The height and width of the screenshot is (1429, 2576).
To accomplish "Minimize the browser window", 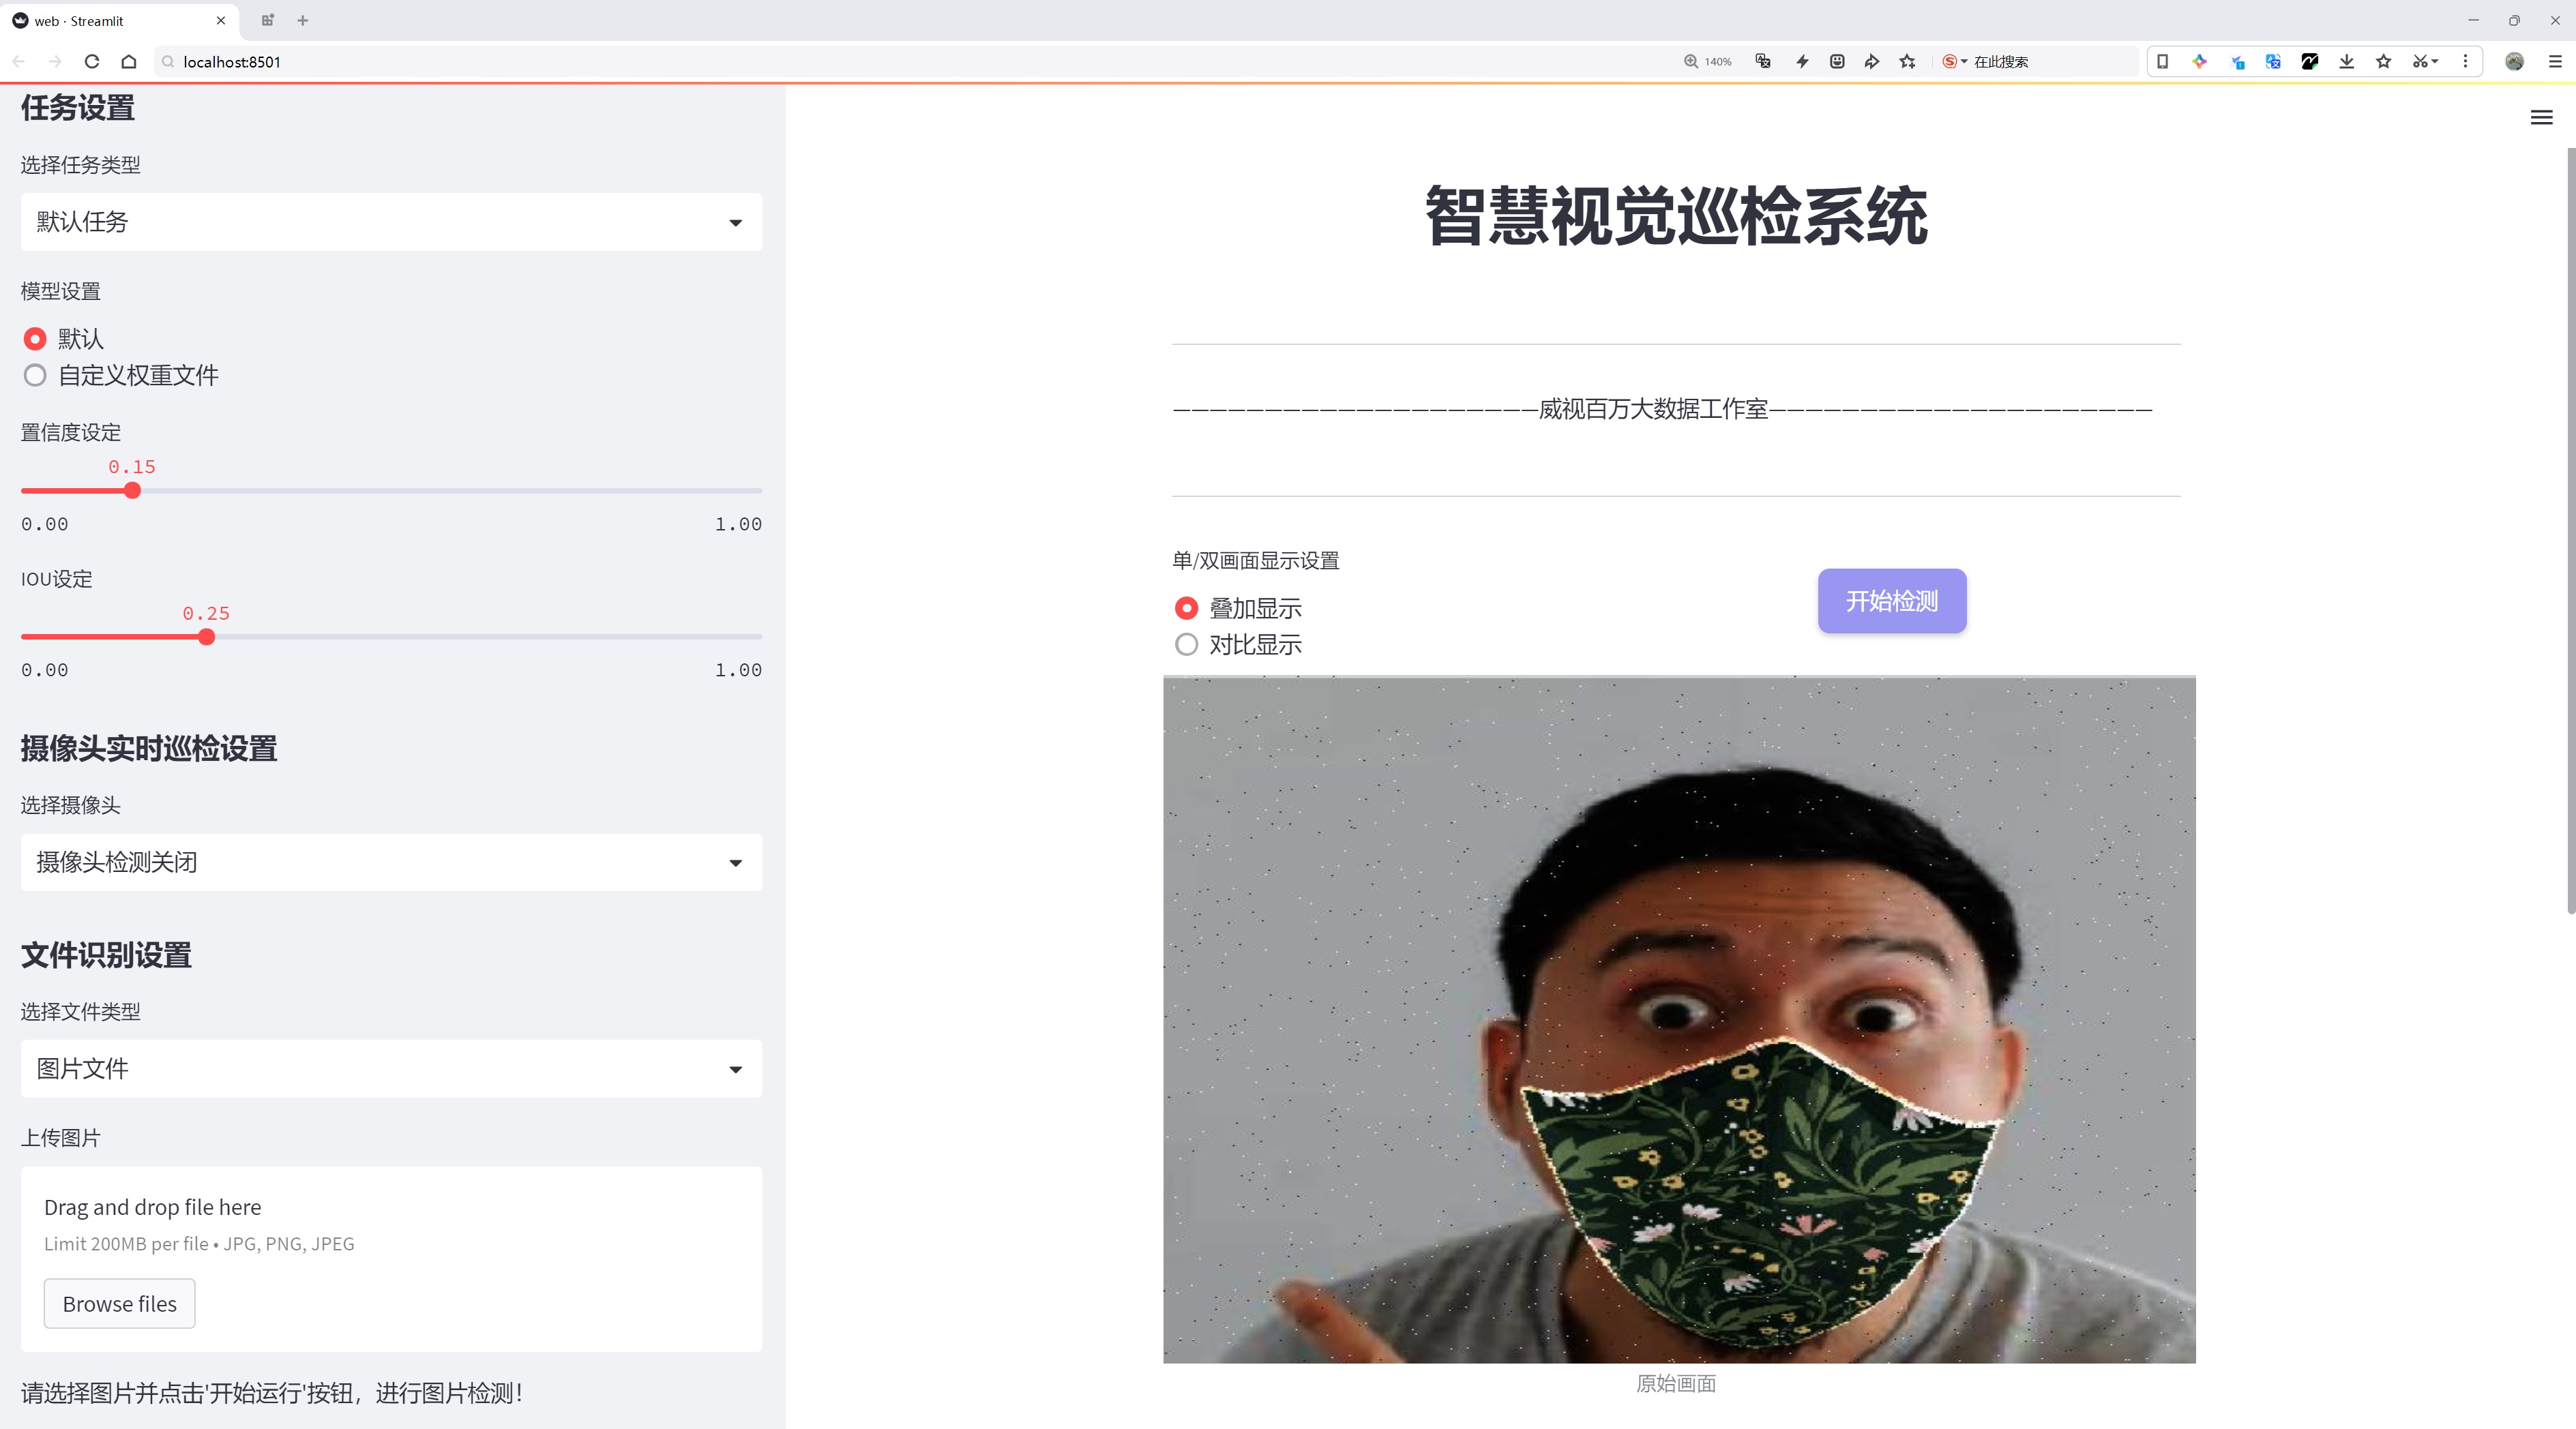I will tap(2473, 20).
